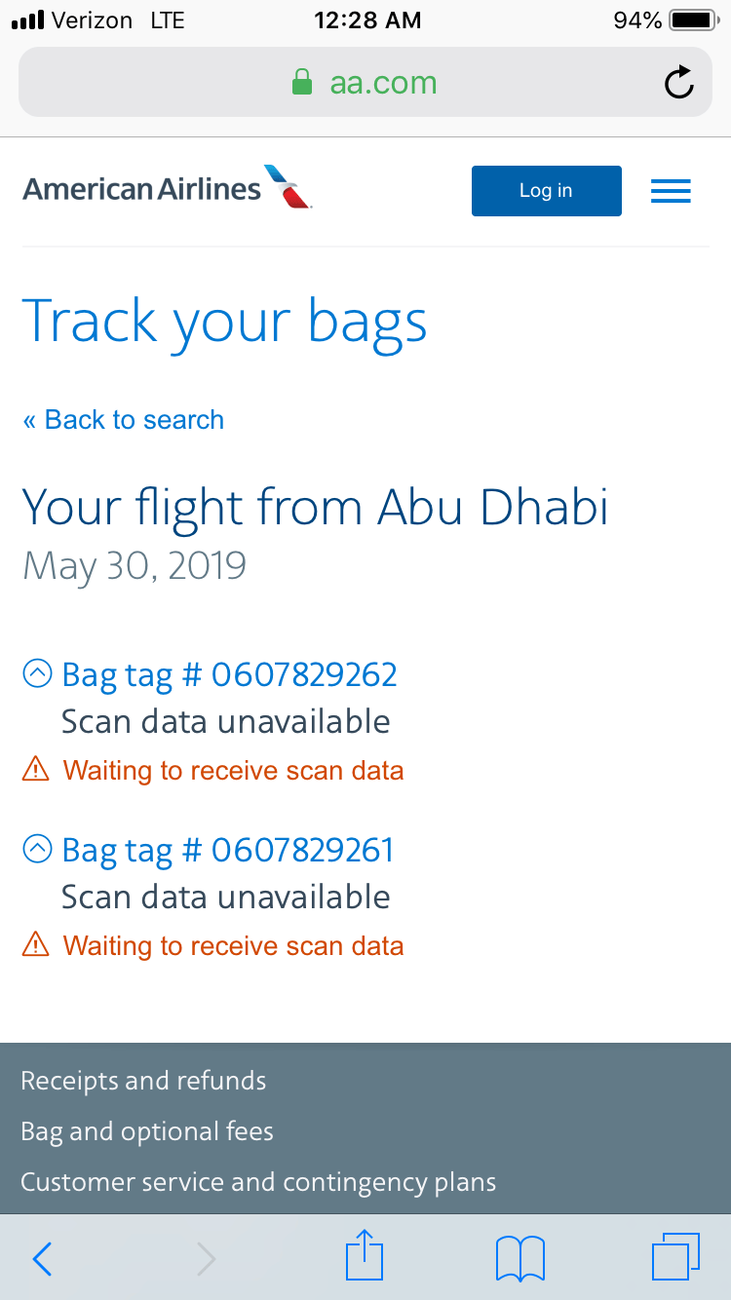Collapse bag tag 0607829262 chevron
Image resolution: width=731 pixels, height=1300 pixels.
37,674
